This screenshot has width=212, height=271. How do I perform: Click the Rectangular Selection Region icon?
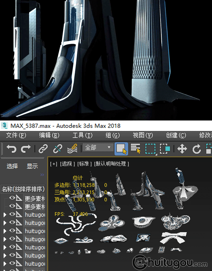tap(151, 148)
